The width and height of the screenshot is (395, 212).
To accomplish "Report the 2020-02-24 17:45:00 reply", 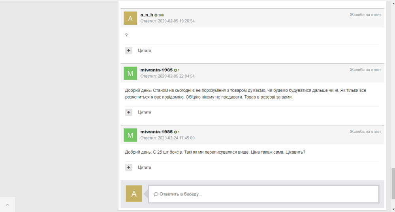I will click(x=365, y=132).
